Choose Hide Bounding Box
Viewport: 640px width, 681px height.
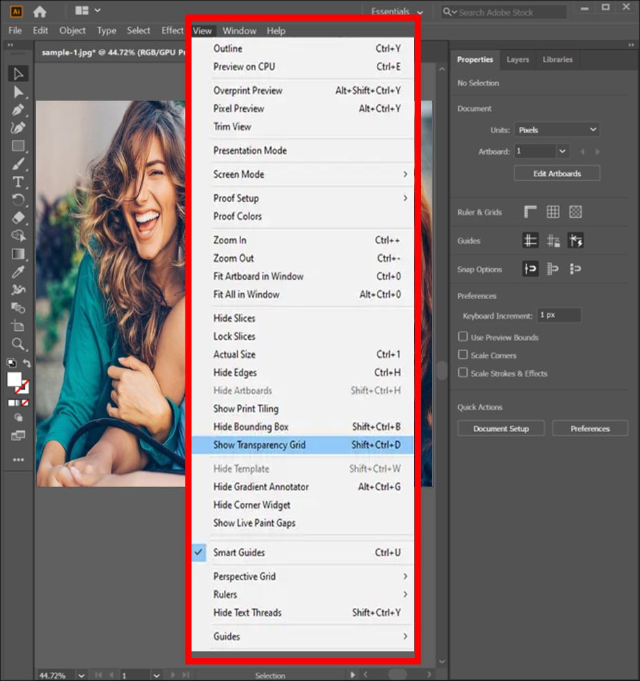[x=302, y=427]
